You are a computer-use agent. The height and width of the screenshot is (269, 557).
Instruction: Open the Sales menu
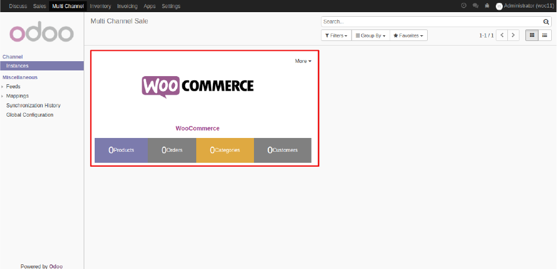[39, 6]
